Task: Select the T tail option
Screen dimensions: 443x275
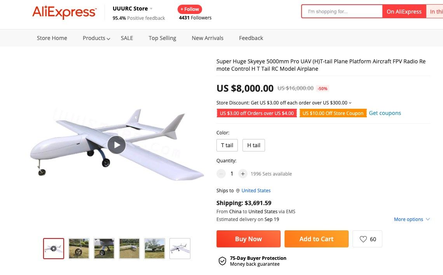Action: coord(227,145)
